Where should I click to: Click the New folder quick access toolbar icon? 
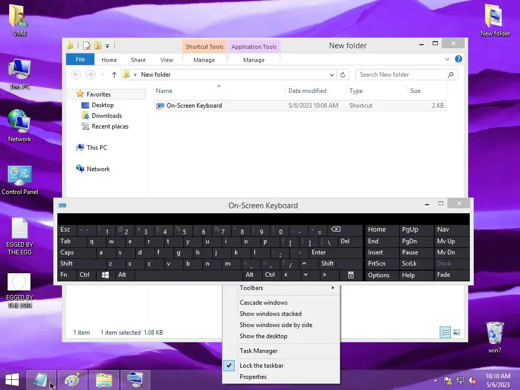[x=98, y=46]
